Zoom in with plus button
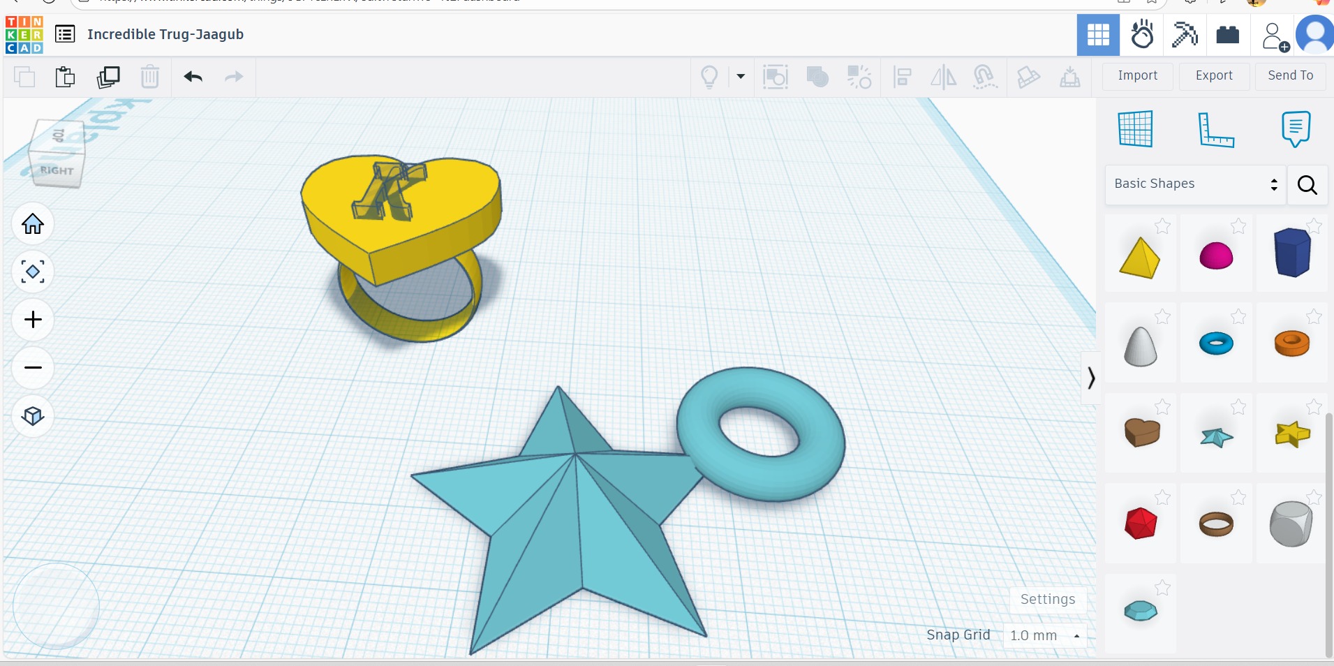1334x666 pixels. (33, 320)
